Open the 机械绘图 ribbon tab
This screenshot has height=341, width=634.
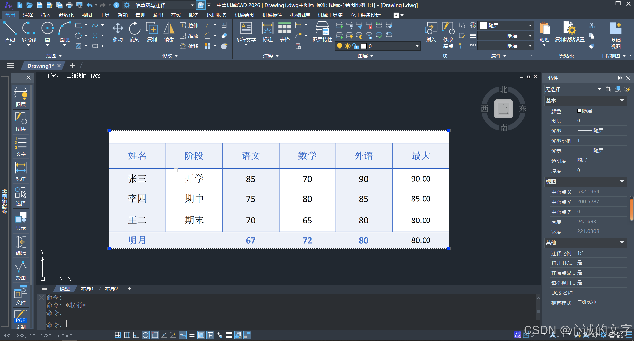244,15
